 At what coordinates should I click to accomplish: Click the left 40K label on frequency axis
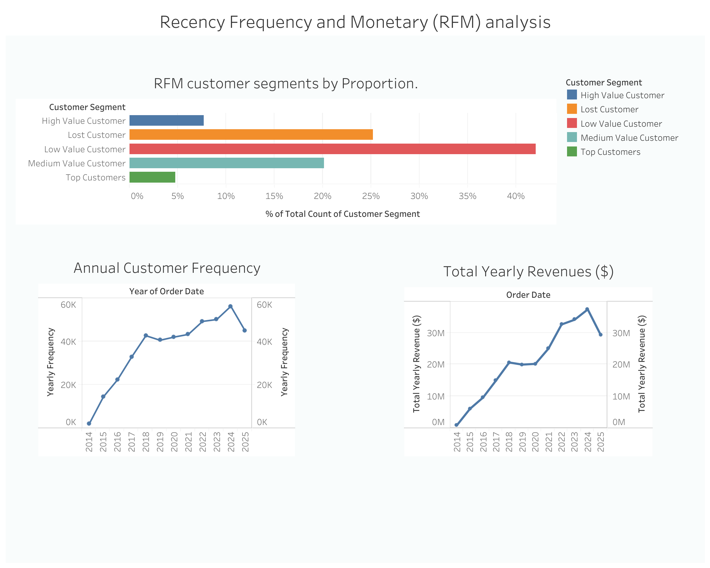point(68,342)
